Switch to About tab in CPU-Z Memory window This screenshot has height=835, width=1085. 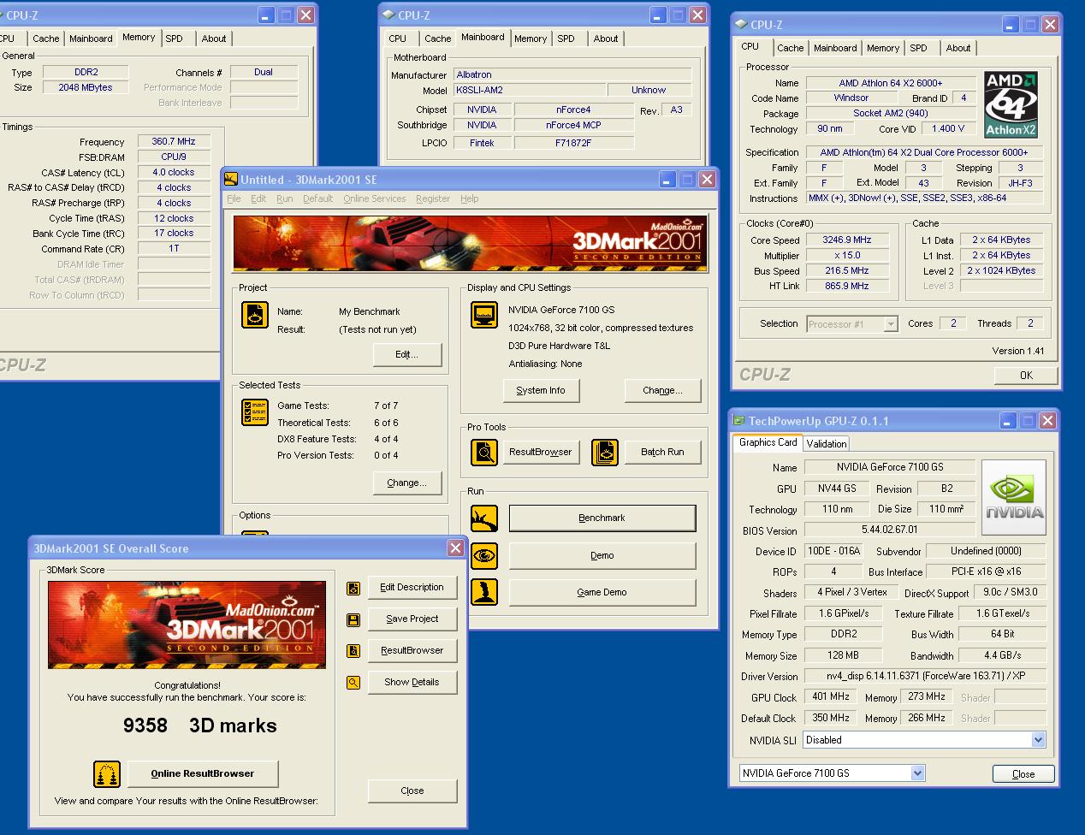click(214, 38)
